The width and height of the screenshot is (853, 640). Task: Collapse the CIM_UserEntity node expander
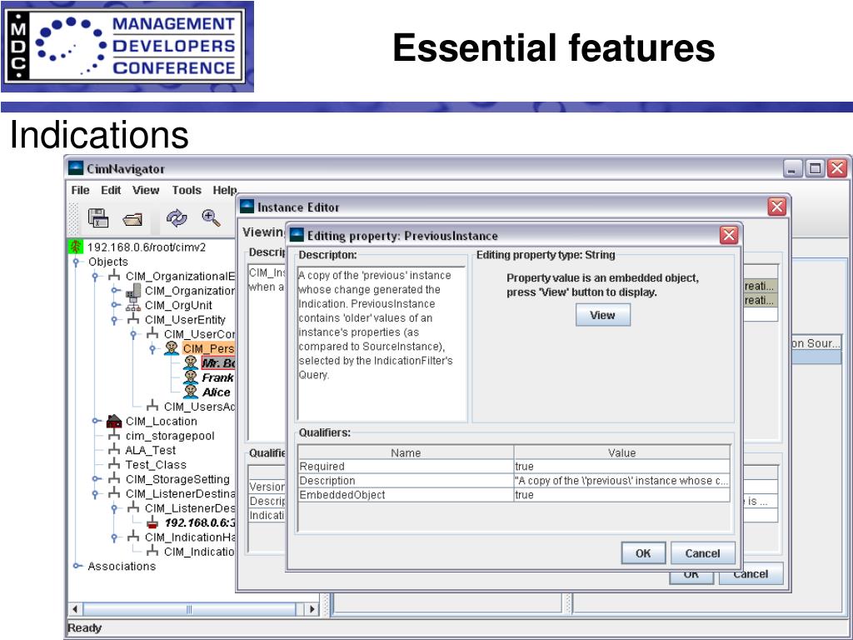pos(115,320)
